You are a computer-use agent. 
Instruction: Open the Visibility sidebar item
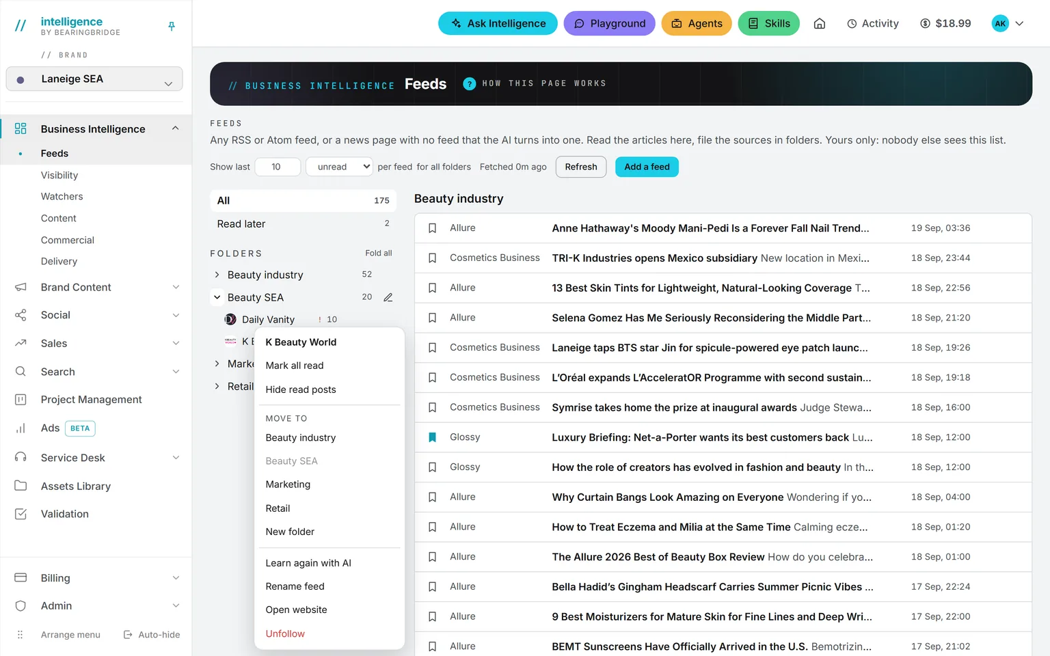(x=59, y=175)
